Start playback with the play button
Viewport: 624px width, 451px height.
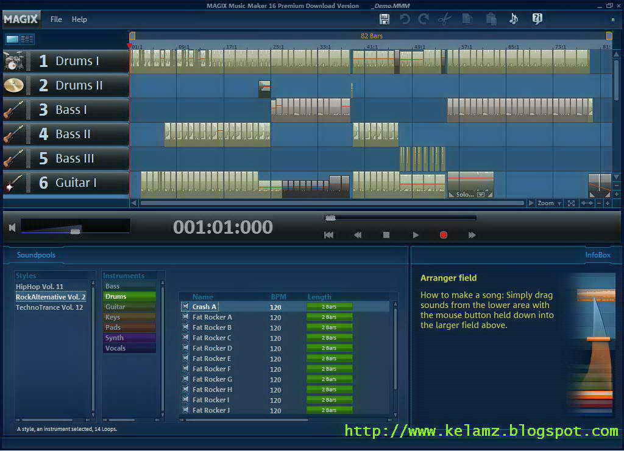[415, 235]
